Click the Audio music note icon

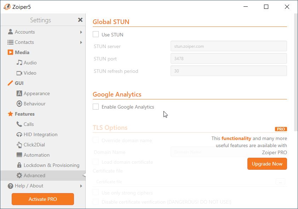click(x=19, y=63)
